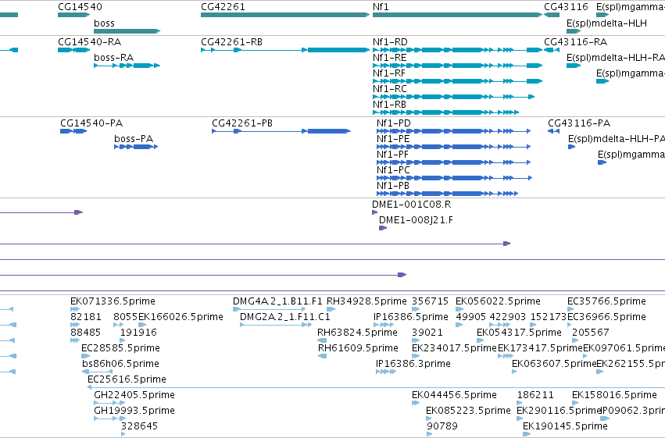Image resolution: width=665 pixels, height=438 pixels.
Task: Click the Nf1-RF transcript label
Action: (x=389, y=73)
